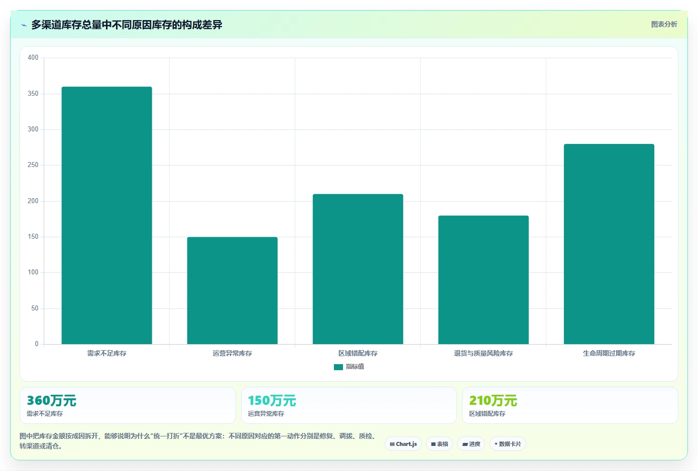Click the lightning icon beside the chart title
The height and width of the screenshot is (471, 698).
pyautogui.click(x=24, y=25)
